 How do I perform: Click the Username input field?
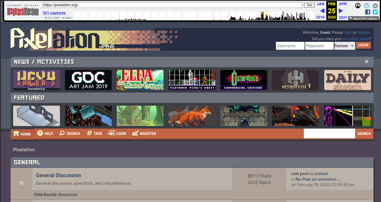tap(290, 46)
